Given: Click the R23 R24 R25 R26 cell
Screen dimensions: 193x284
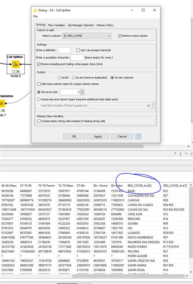Looking at the screenshot, I should point(174,210).
